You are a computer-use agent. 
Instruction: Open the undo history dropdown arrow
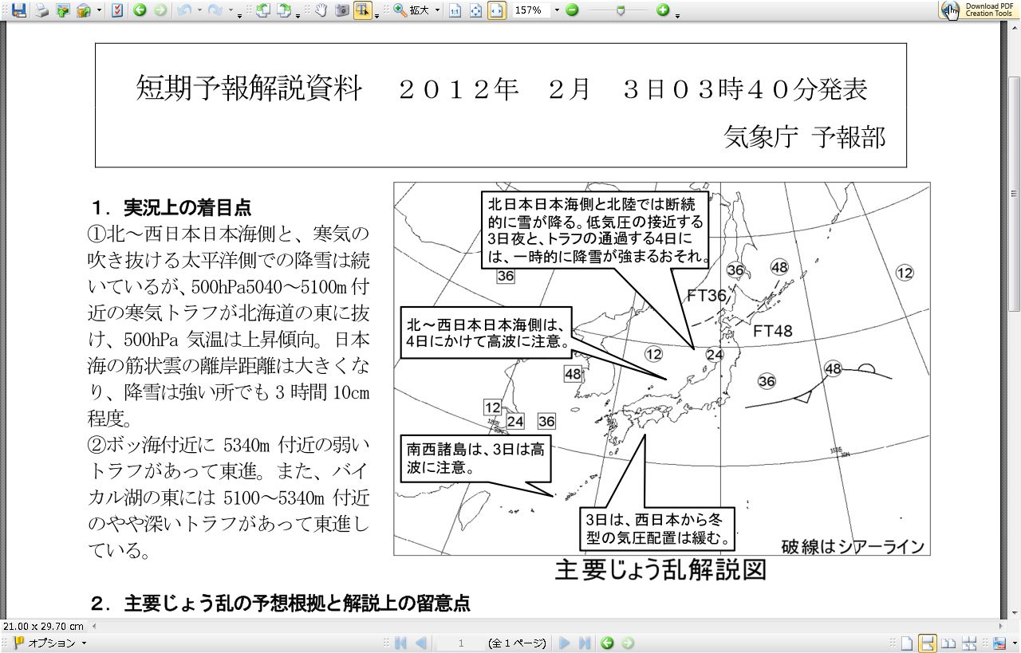point(198,10)
